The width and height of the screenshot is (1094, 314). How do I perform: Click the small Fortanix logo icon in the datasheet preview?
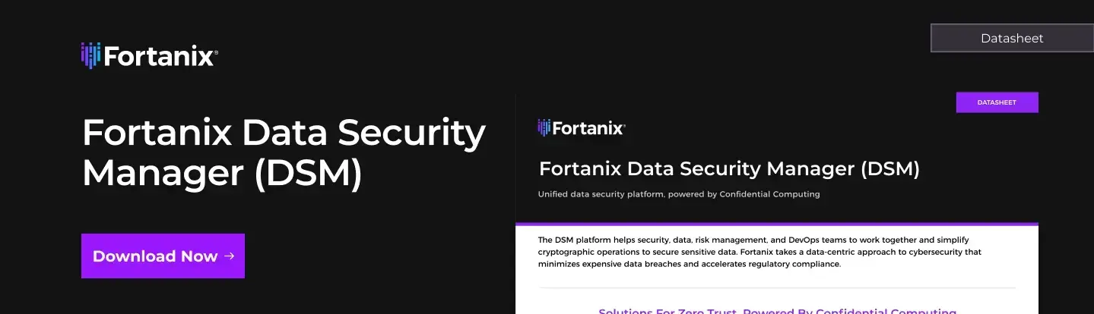[544, 127]
